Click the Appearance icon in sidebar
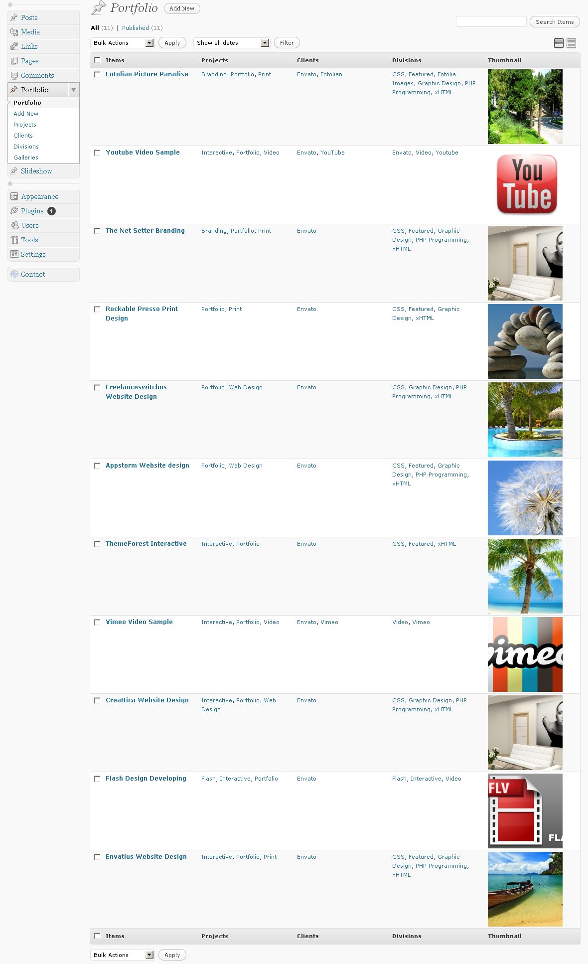 pyautogui.click(x=14, y=196)
